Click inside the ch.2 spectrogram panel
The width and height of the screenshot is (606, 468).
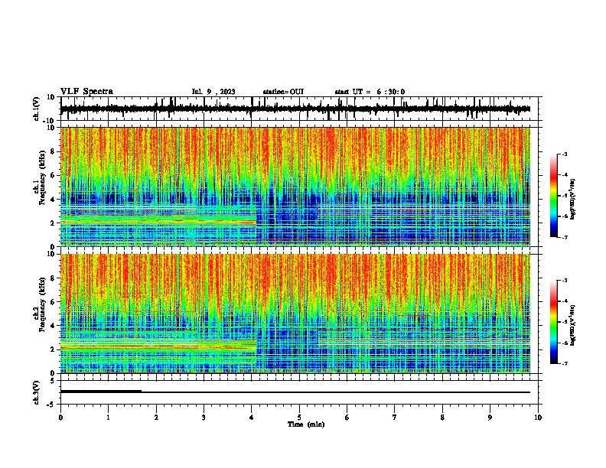[x=295, y=314]
